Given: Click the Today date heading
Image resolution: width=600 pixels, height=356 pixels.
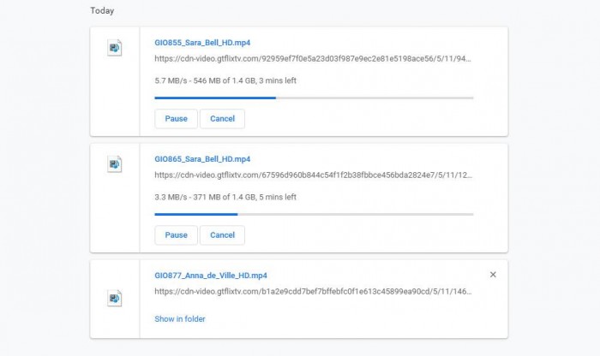Looking at the screenshot, I should pyautogui.click(x=102, y=10).
